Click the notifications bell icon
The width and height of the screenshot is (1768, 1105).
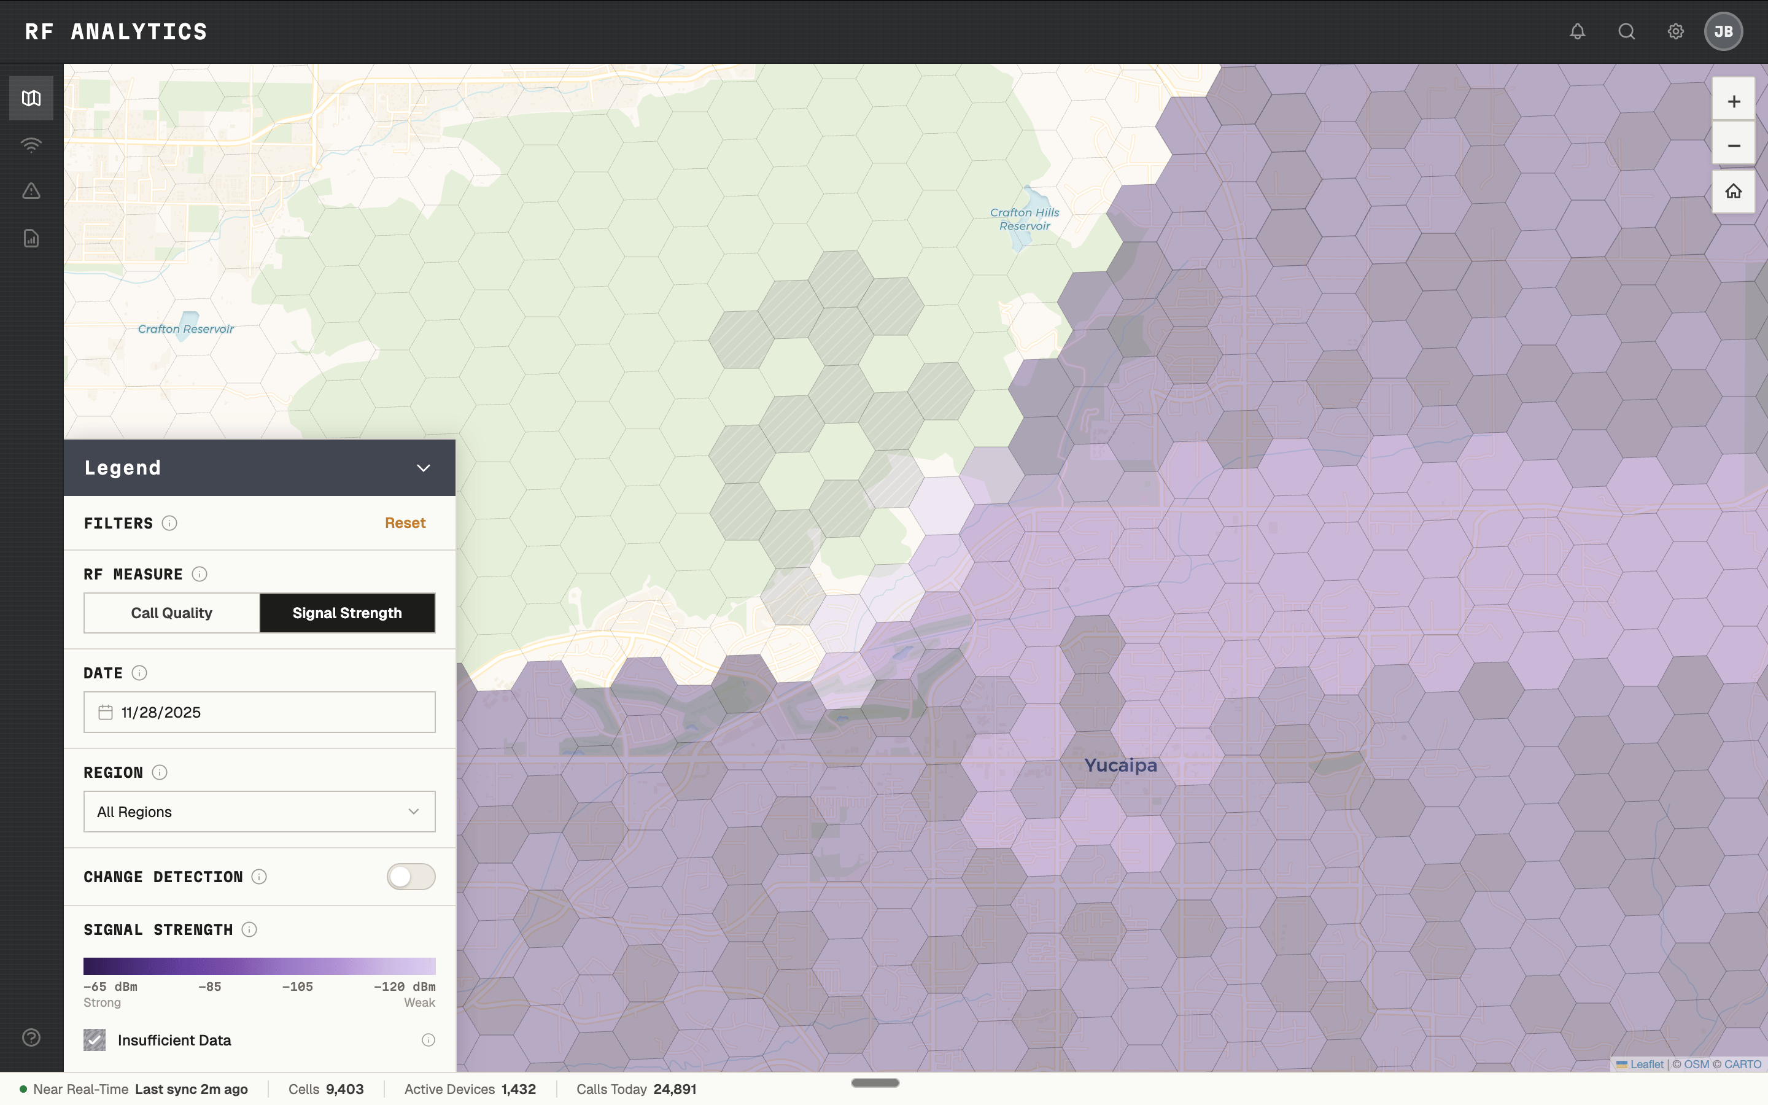1577,31
